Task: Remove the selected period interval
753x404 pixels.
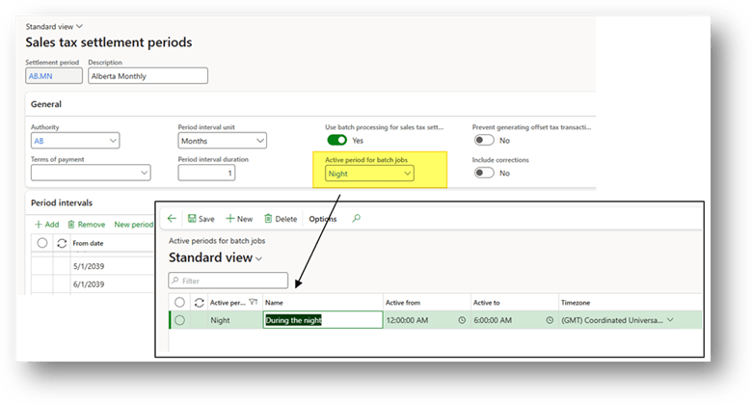Action: 86,224
